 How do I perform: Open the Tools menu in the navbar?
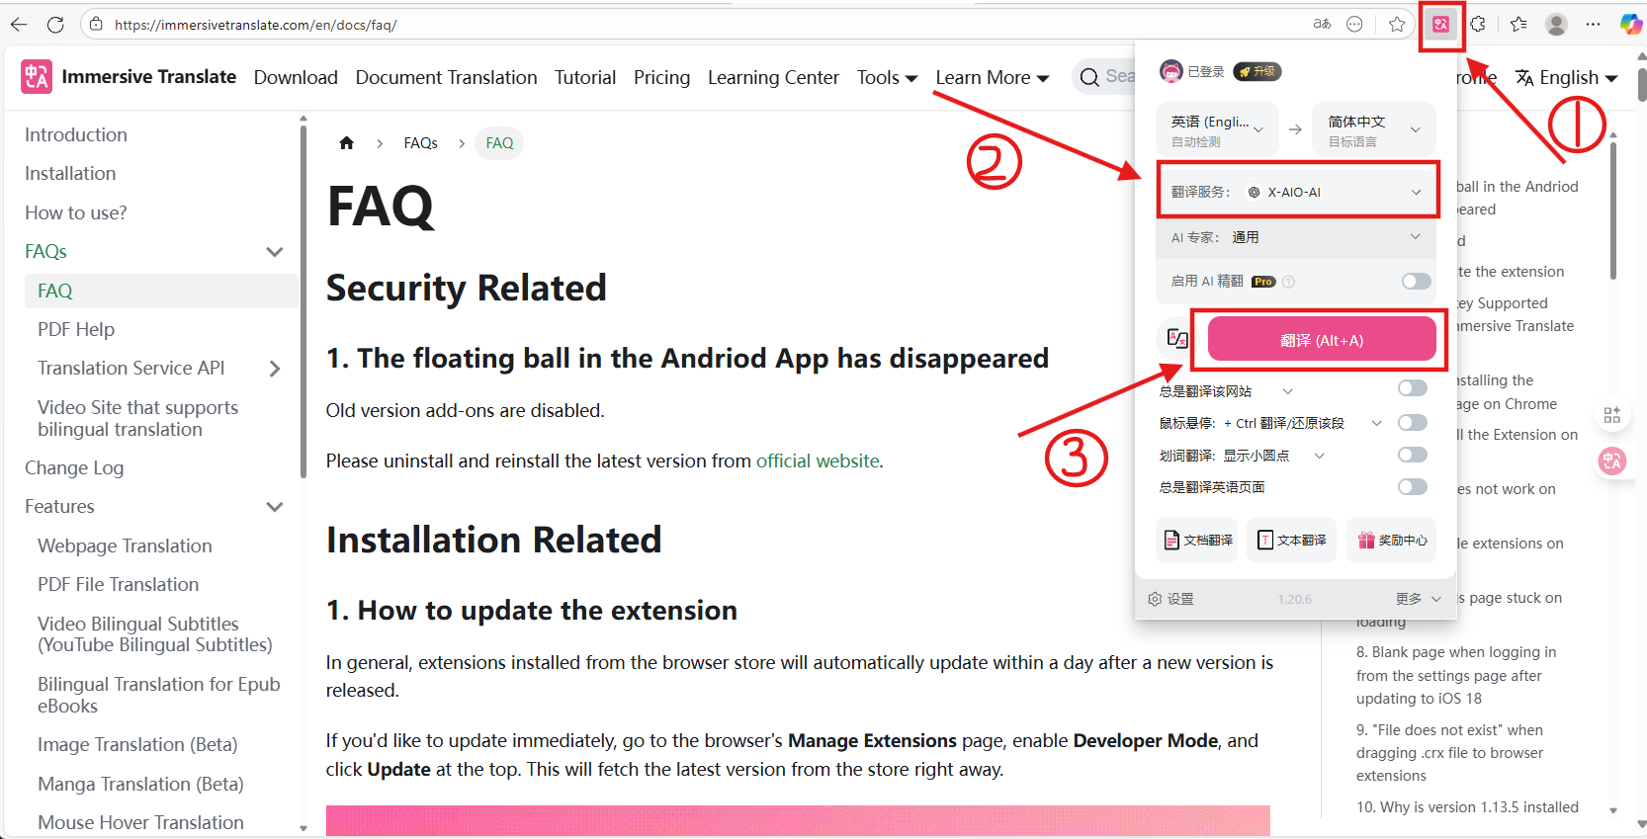[887, 77]
